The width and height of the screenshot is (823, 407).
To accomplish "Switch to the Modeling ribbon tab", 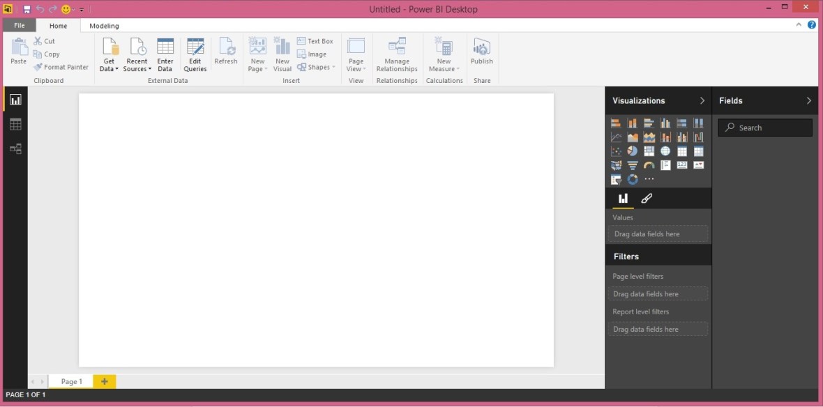I will click(103, 25).
